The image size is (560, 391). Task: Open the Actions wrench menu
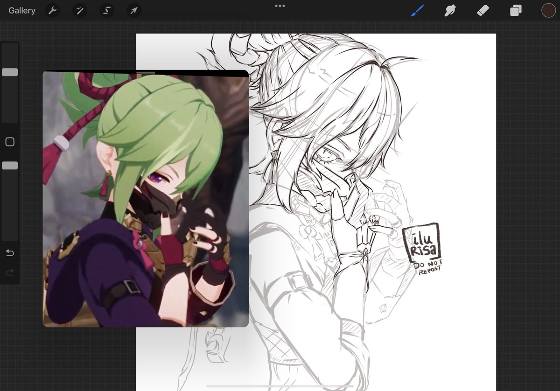pos(53,10)
